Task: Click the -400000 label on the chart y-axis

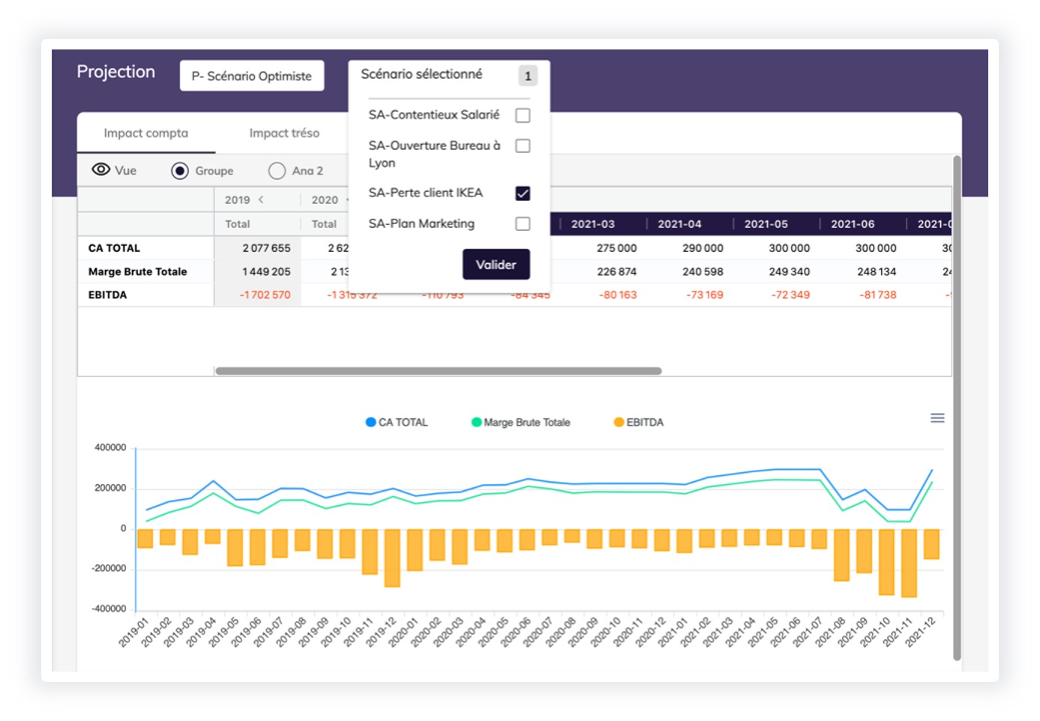Action: coord(109,609)
